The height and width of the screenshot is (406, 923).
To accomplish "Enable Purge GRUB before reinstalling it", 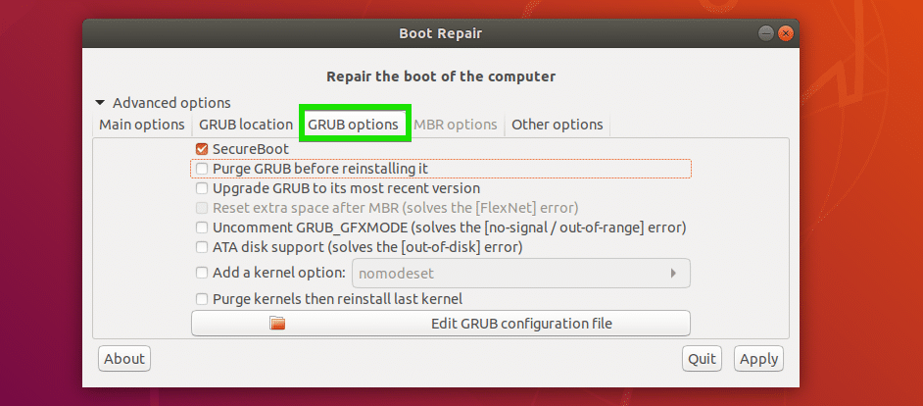I will coord(202,169).
